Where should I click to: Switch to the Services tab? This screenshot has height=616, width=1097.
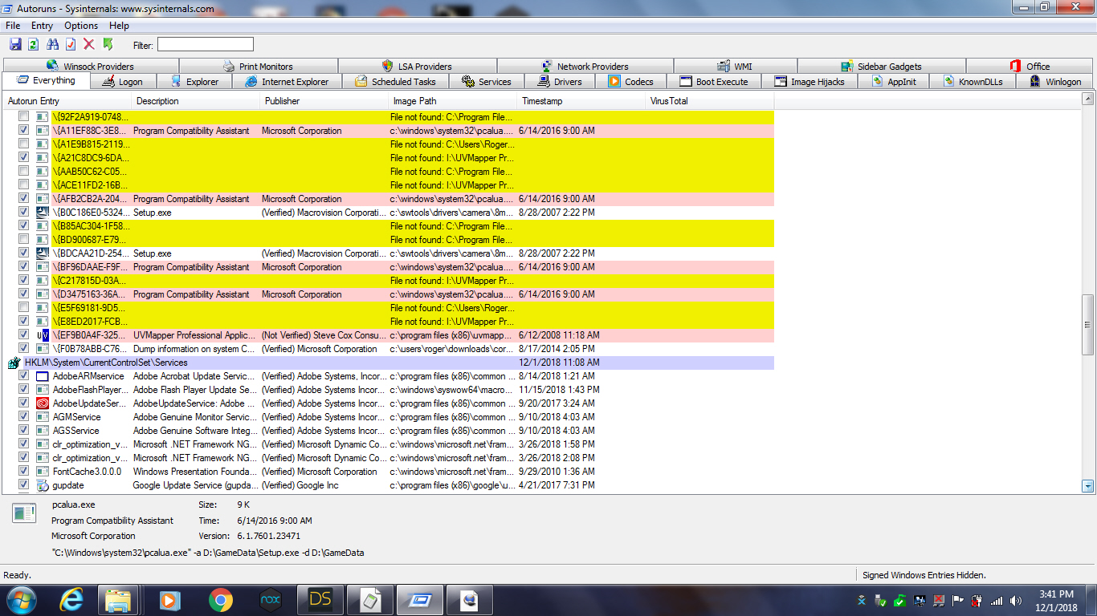[487, 82]
